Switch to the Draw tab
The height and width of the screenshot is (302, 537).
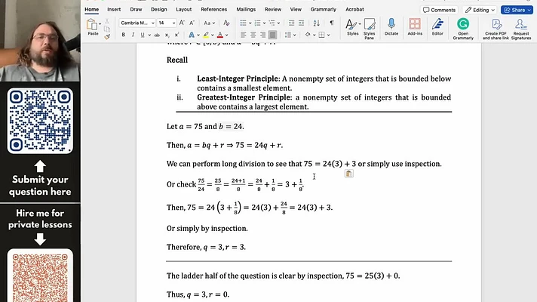[136, 9]
